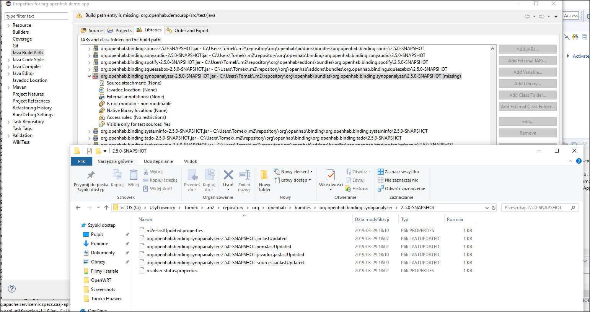Click the properties checkmark in the Explorer title bar

[90, 151]
